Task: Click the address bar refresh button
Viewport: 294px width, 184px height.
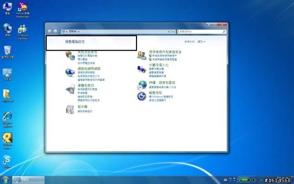Action: 174,32
